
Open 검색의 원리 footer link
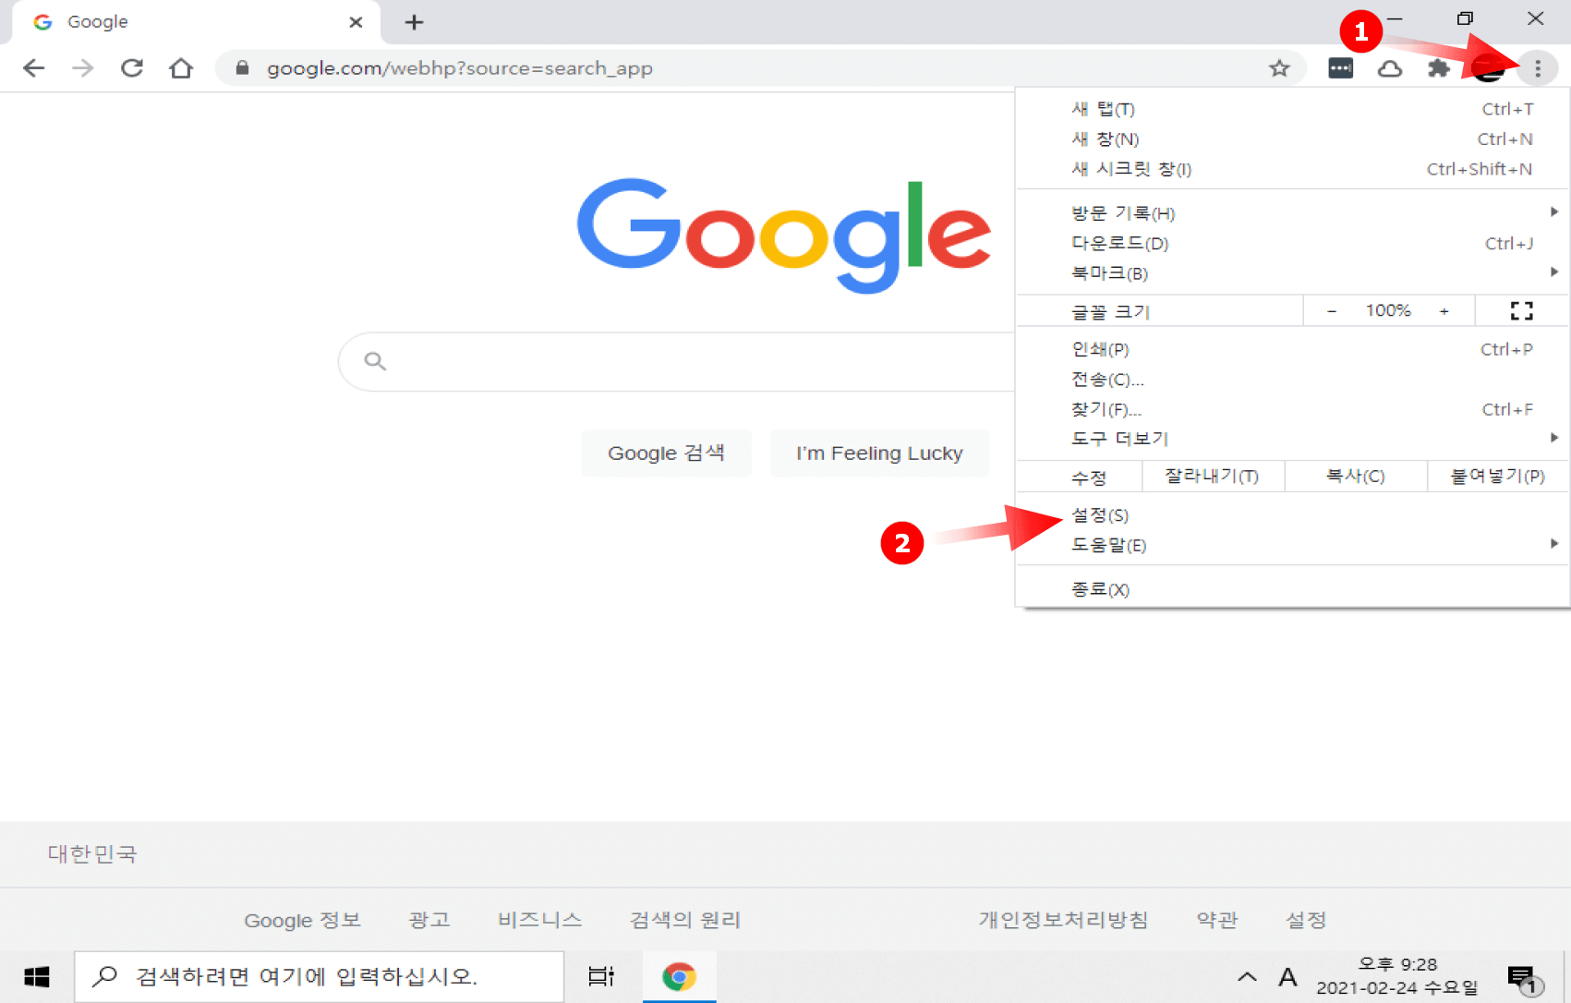click(685, 921)
